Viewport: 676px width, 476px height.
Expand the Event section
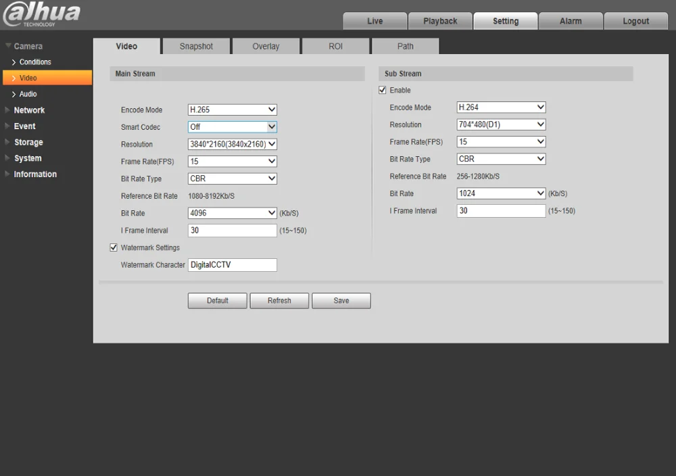20,126
